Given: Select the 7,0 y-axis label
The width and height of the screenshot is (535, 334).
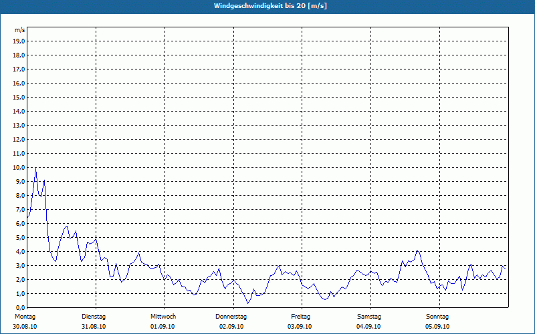Looking at the screenshot, I should [x=20, y=209].
